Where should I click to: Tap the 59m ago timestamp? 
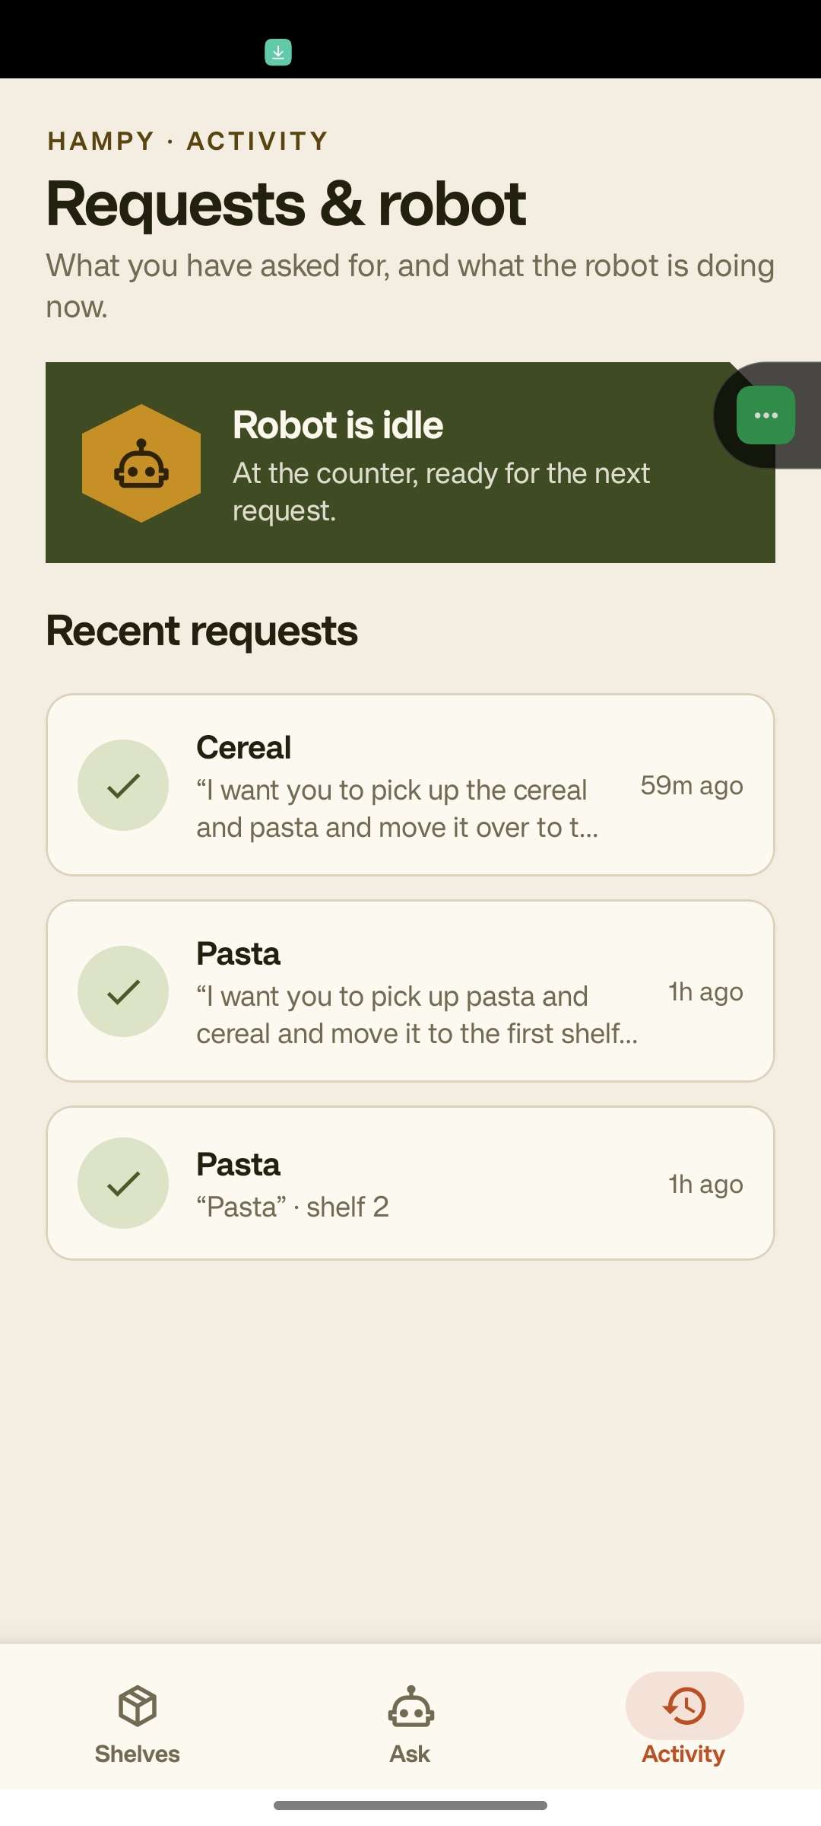point(692,785)
